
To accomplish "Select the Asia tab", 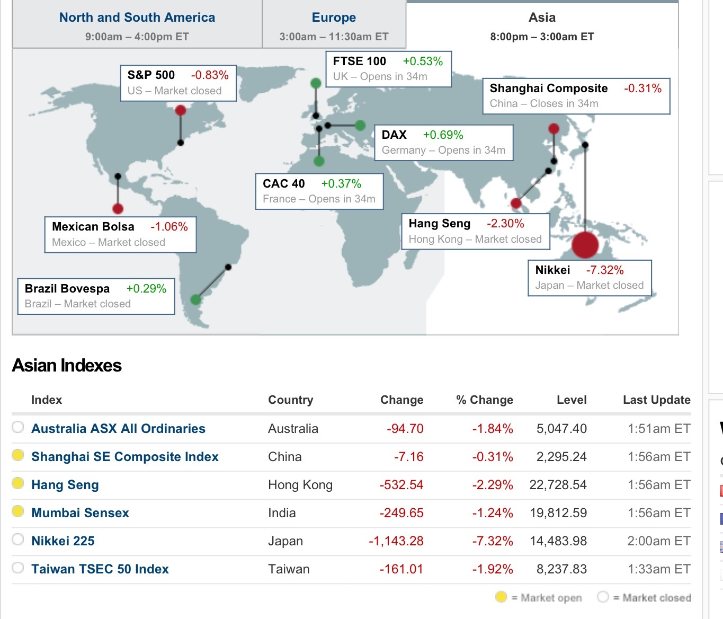I will tap(542, 25).
